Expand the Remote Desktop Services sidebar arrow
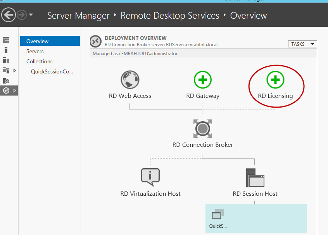 point(15,91)
